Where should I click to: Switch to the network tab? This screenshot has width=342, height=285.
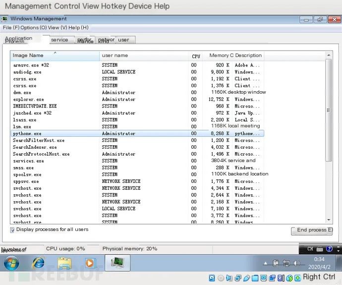tap(106, 40)
